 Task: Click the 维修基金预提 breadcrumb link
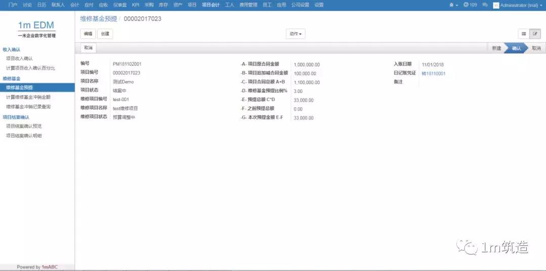[99, 19]
